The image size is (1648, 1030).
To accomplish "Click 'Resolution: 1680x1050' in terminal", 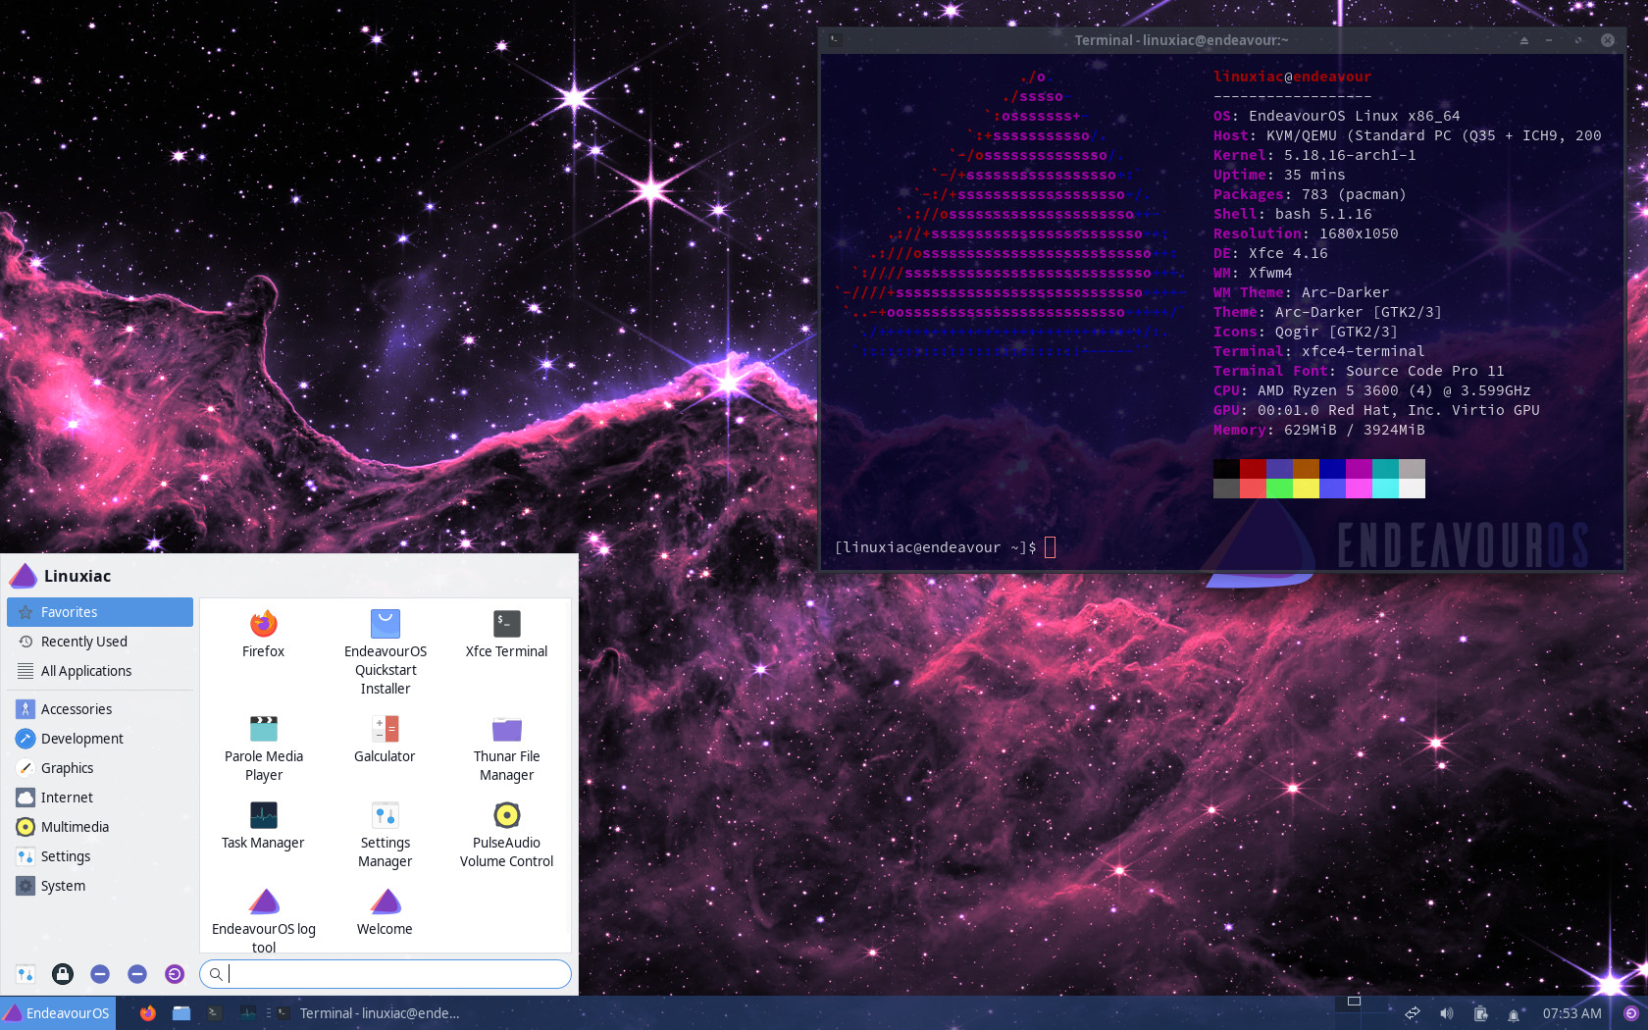I will (1306, 233).
